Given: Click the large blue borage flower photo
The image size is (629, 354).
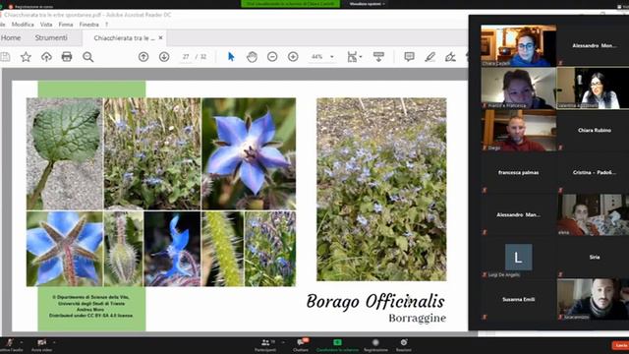Looking at the screenshot, I should point(249,153).
